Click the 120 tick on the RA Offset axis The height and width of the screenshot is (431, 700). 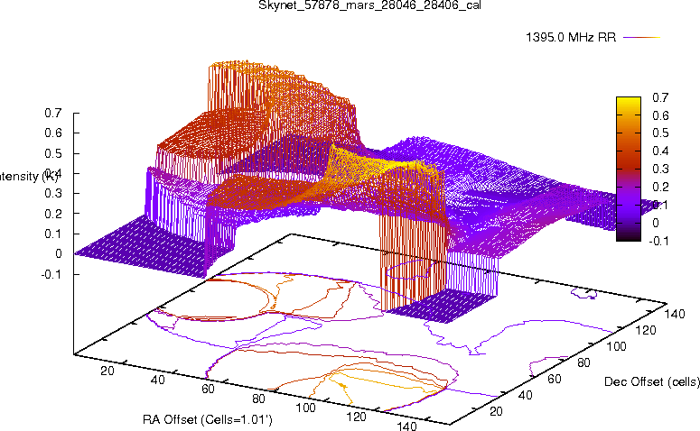(356, 417)
